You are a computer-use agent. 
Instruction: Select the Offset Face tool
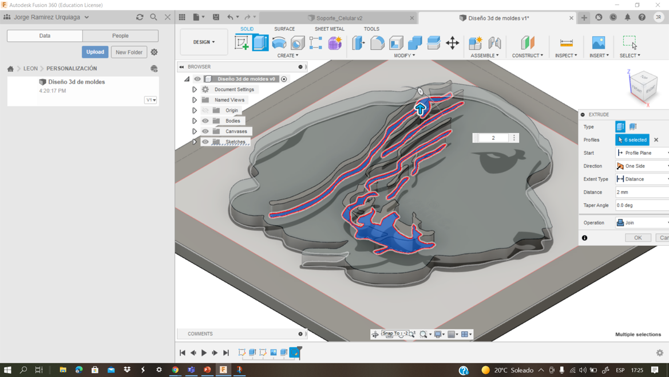coord(433,43)
